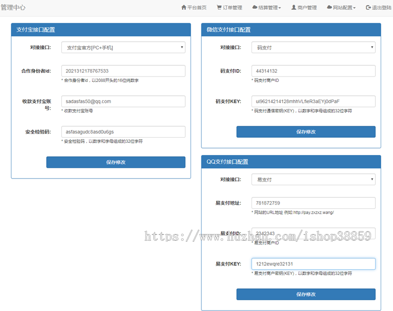Click the 合作身份者id label

(x=36, y=71)
